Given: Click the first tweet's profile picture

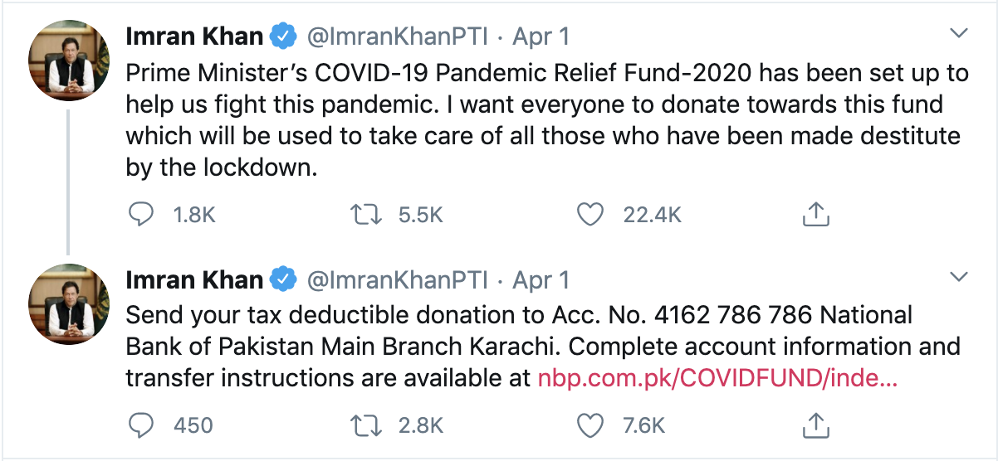Looking at the screenshot, I should [x=70, y=61].
